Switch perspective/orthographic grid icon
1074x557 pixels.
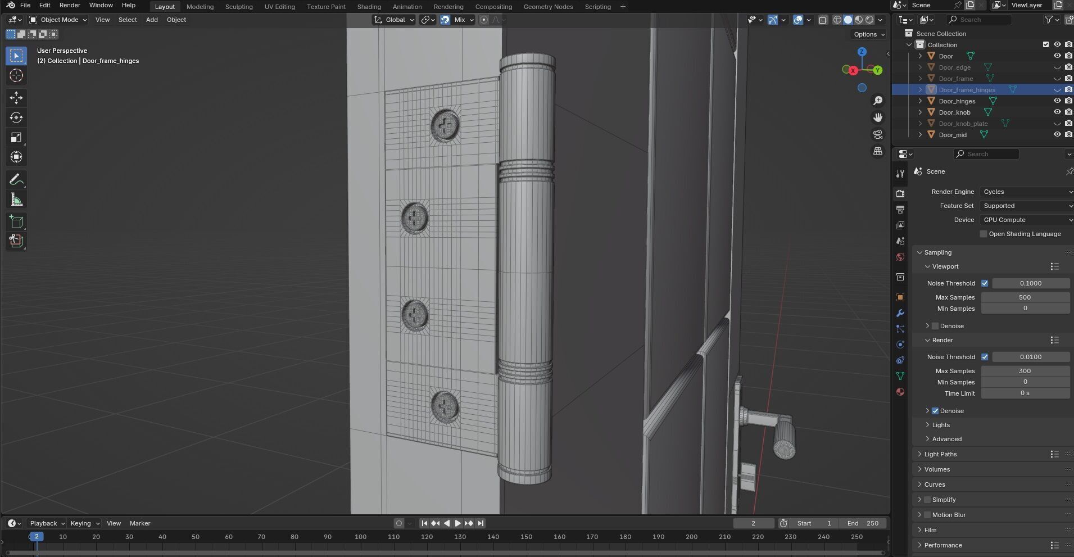point(878,151)
